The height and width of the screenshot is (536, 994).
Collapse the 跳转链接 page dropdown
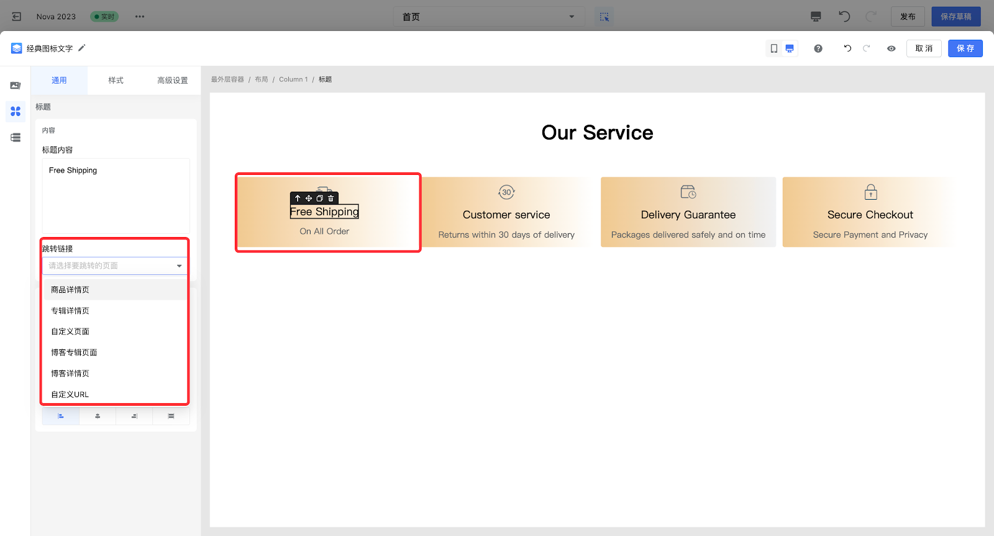179,266
